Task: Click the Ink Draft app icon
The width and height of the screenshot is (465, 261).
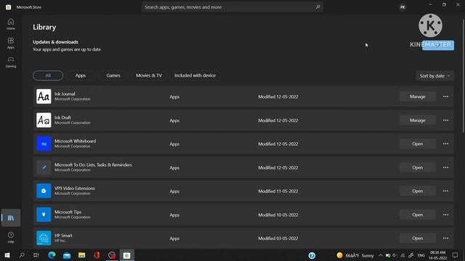Action: pos(44,120)
